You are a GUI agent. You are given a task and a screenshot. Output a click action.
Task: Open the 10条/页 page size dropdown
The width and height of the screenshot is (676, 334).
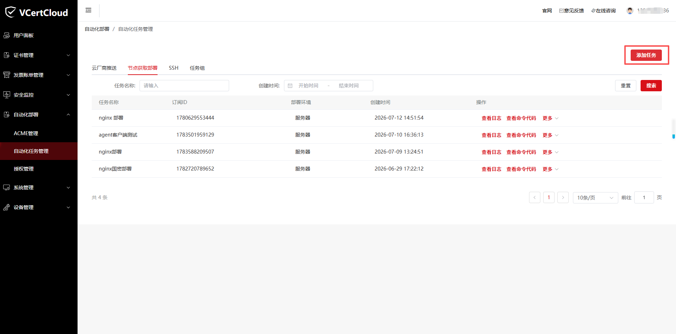point(595,198)
